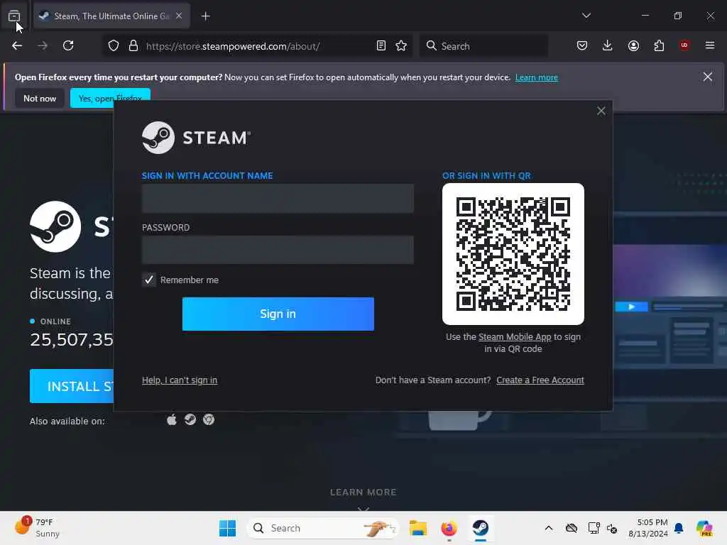Open the browser extensions puzzle icon
Image resolution: width=727 pixels, height=545 pixels.
click(659, 46)
